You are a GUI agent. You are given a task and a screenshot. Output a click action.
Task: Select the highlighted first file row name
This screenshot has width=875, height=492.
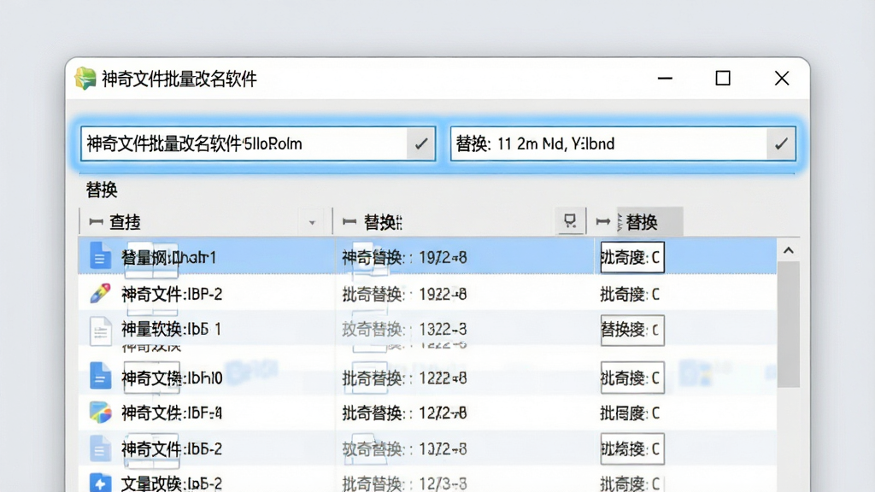[x=168, y=258]
